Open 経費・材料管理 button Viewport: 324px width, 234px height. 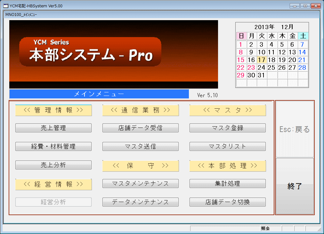coord(53,146)
